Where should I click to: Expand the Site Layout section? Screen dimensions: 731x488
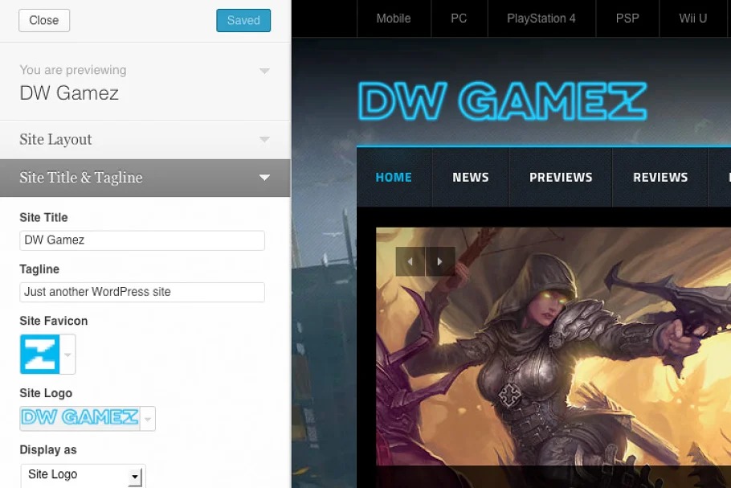264,140
